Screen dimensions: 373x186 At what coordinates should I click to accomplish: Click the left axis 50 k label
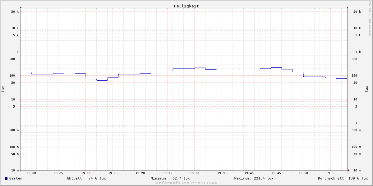click(x=15, y=12)
